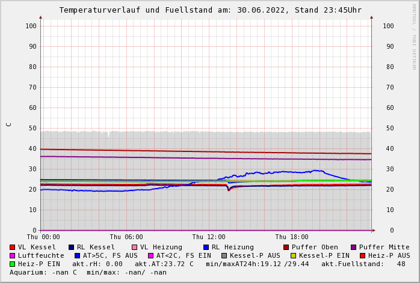Image resolution: width=420 pixels, height=283 pixels.
Task: Click the red Heiz-P AUS legend swatch
Action: click(362, 256)
